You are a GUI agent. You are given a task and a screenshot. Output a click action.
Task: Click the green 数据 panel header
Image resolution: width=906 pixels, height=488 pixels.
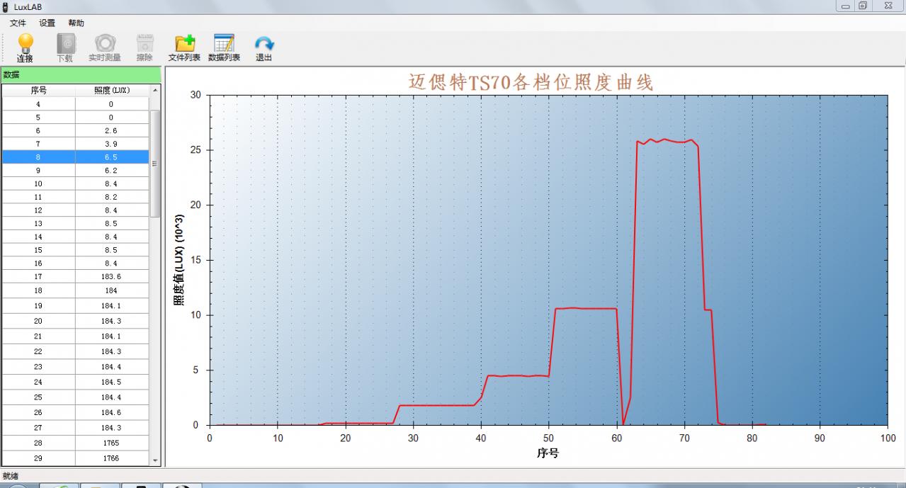pyautogui.click(x=71, y=74)
